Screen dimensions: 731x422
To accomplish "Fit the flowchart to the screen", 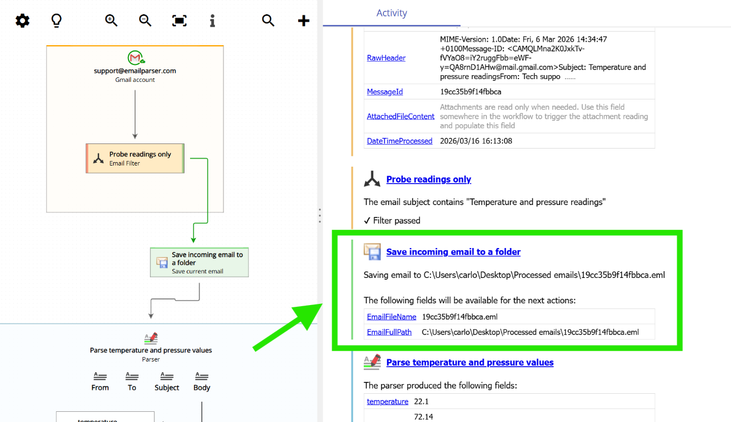I will tap(179, 20).
